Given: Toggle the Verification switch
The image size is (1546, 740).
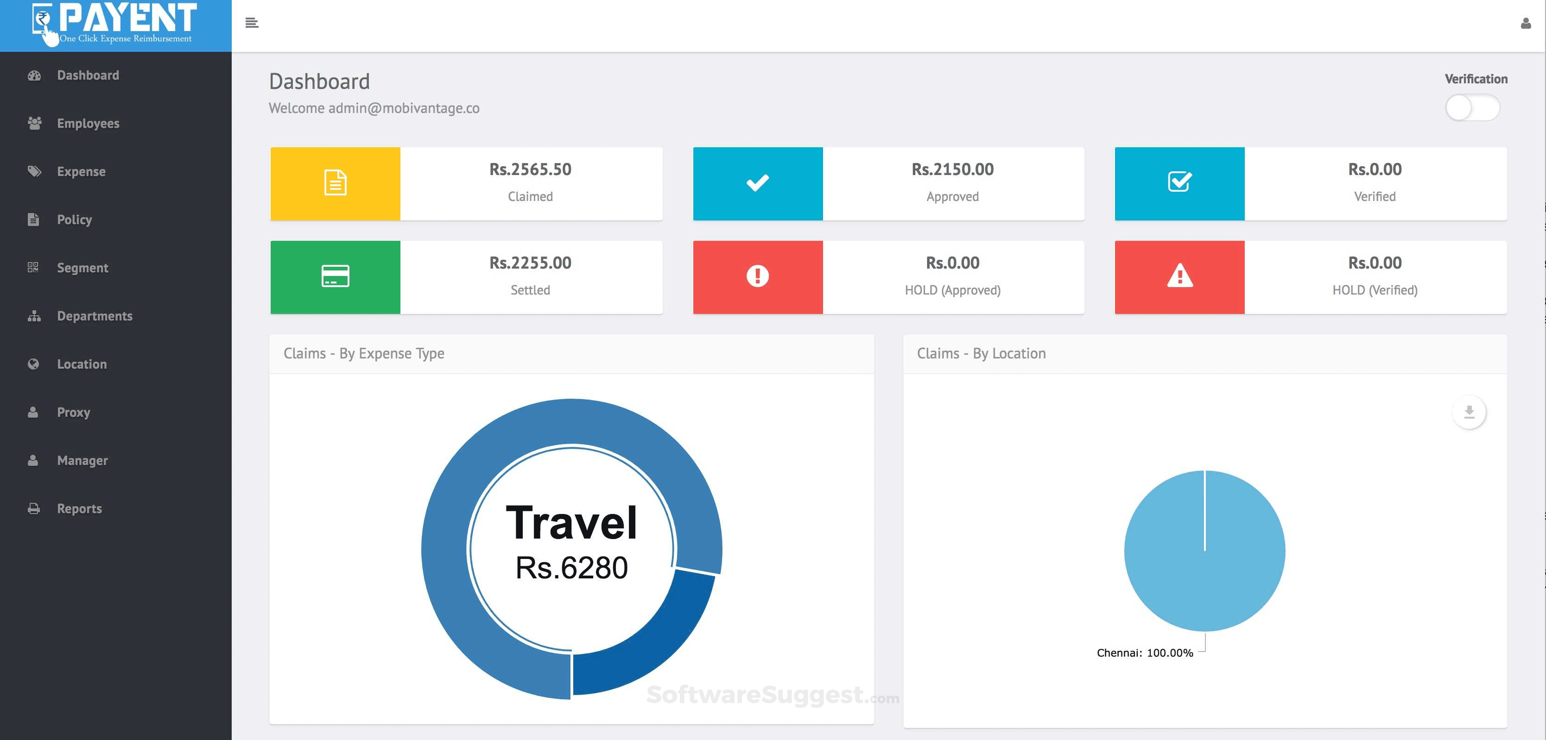Looking at the screenshot, I should point(1471,108).
